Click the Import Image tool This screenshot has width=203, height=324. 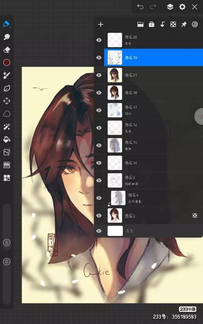pos(7,152)
